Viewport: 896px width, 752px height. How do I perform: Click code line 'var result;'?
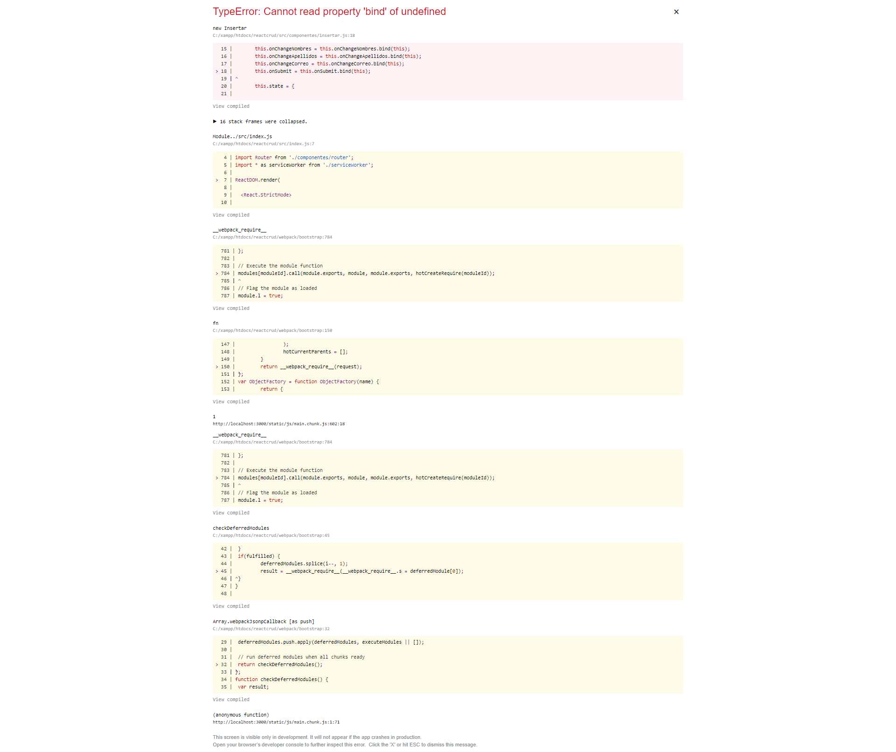253,687
